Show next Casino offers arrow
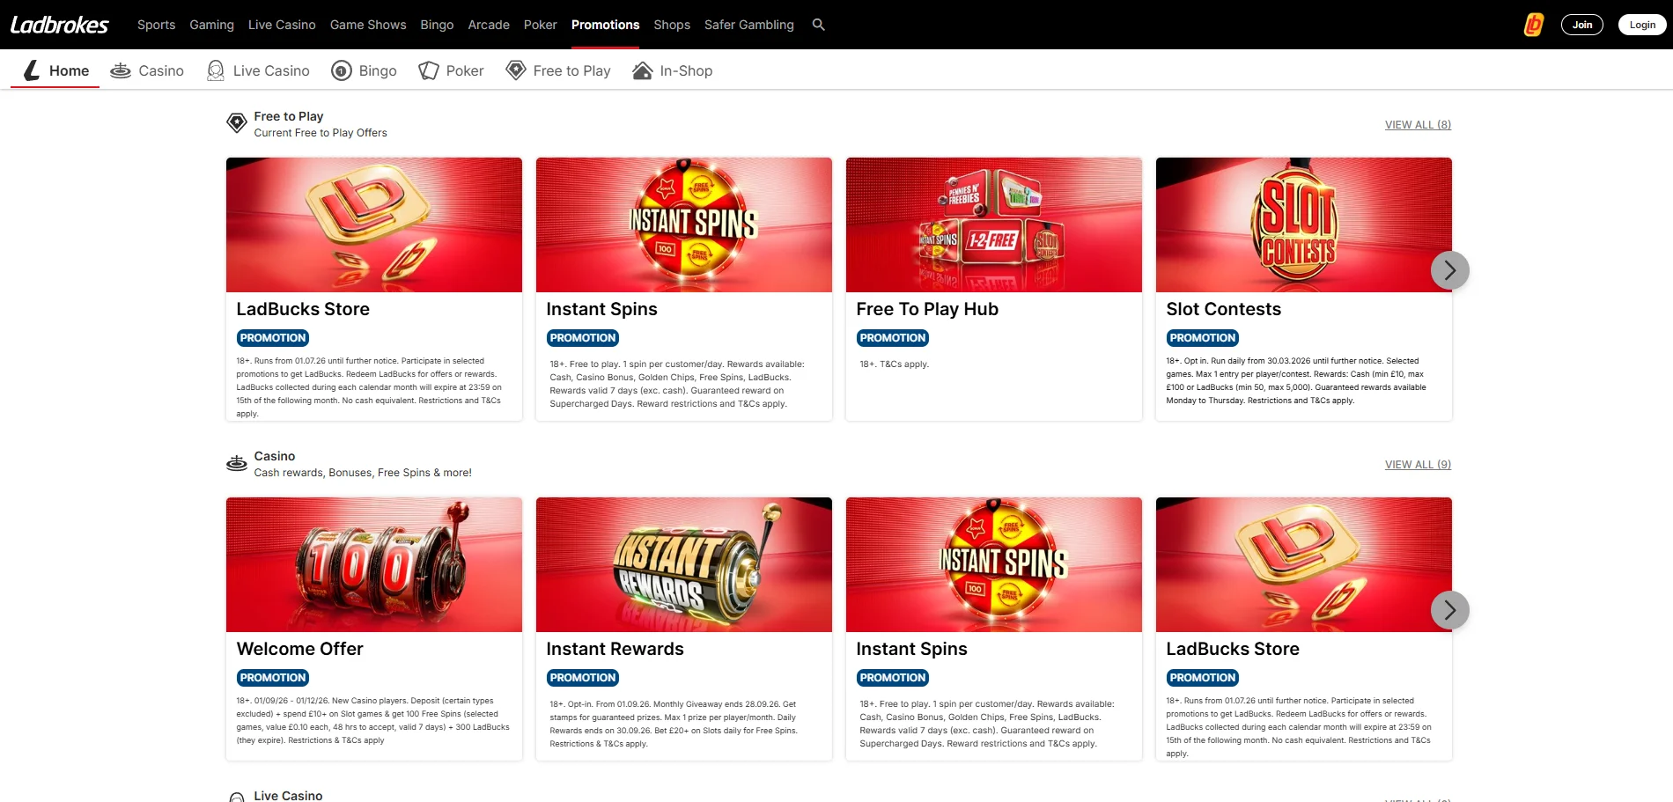 click(1449, 610)
